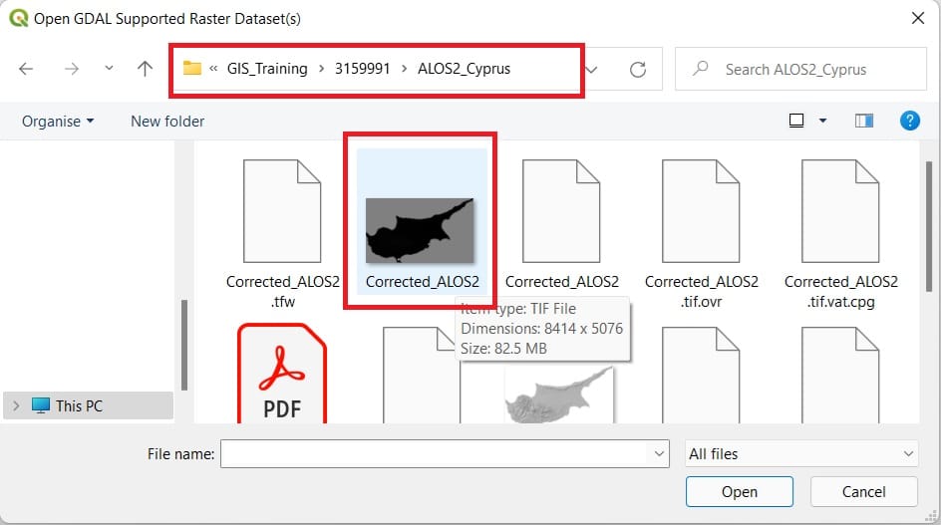Open the Organise menu
The width and height of the screenshot is (941, 525).
coord(58,122)
